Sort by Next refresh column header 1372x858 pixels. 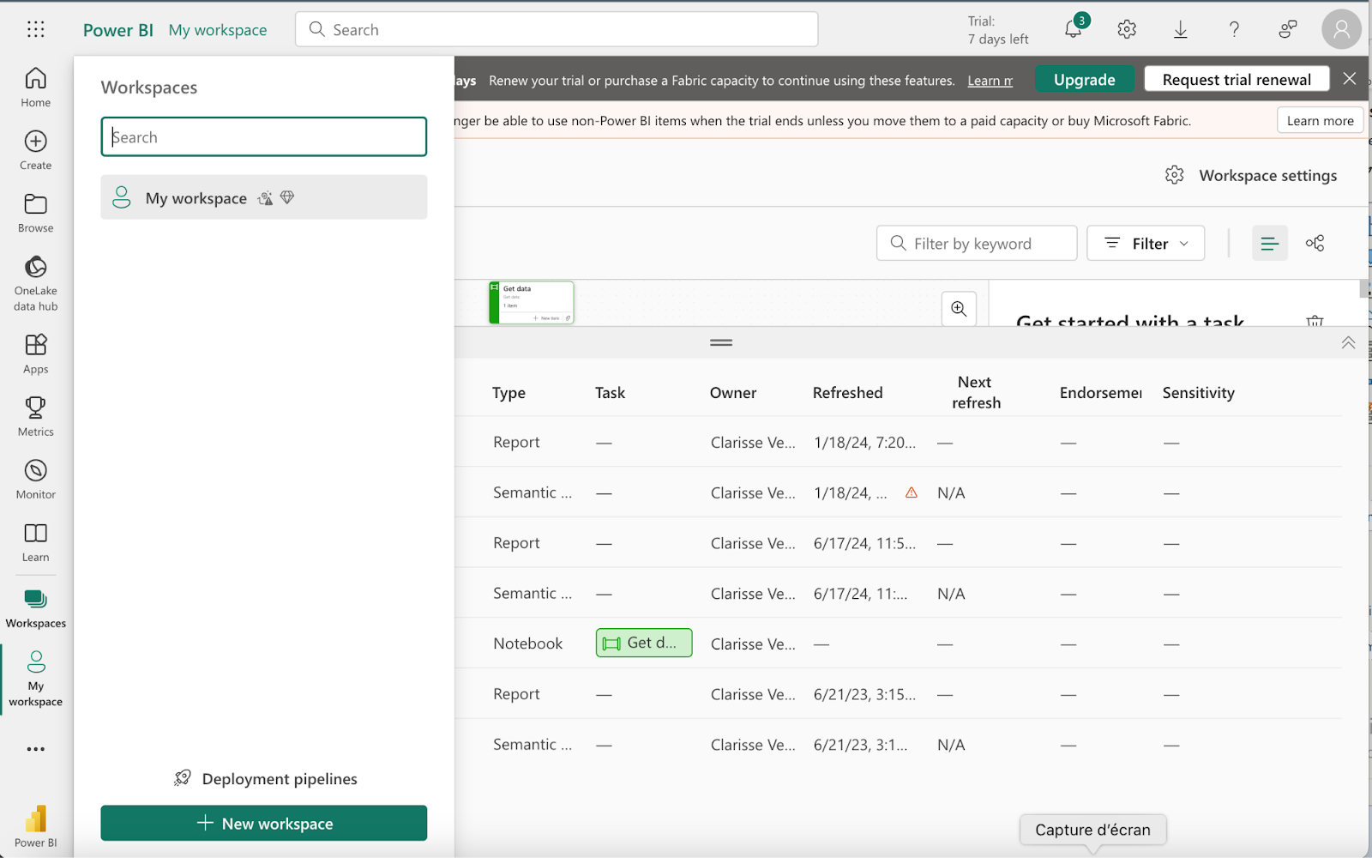pyautogui.click(x=976, y=392)
